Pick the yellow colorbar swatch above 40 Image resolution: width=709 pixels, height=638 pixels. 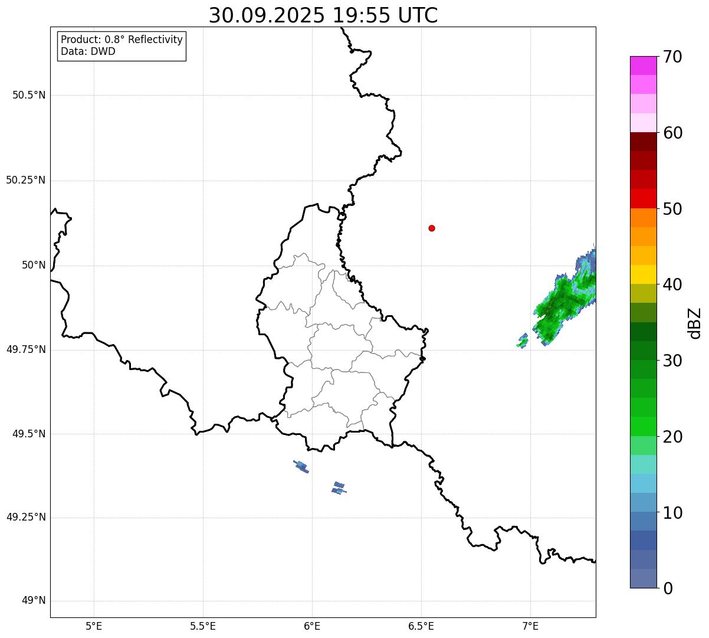(644, 274)
